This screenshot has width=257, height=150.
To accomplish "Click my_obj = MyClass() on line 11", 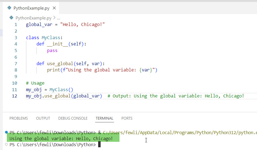I will (49, 90).
